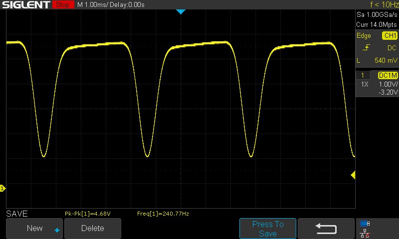The width and height of the screenshot is (399, 239).
Task: Open the Edge trigger type selector
Action: [364, 36]
